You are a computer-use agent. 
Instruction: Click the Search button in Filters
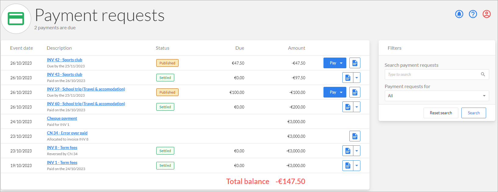(x=474, y=113)
